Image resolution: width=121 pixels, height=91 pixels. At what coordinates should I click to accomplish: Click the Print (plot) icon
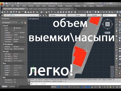(11, 12)
